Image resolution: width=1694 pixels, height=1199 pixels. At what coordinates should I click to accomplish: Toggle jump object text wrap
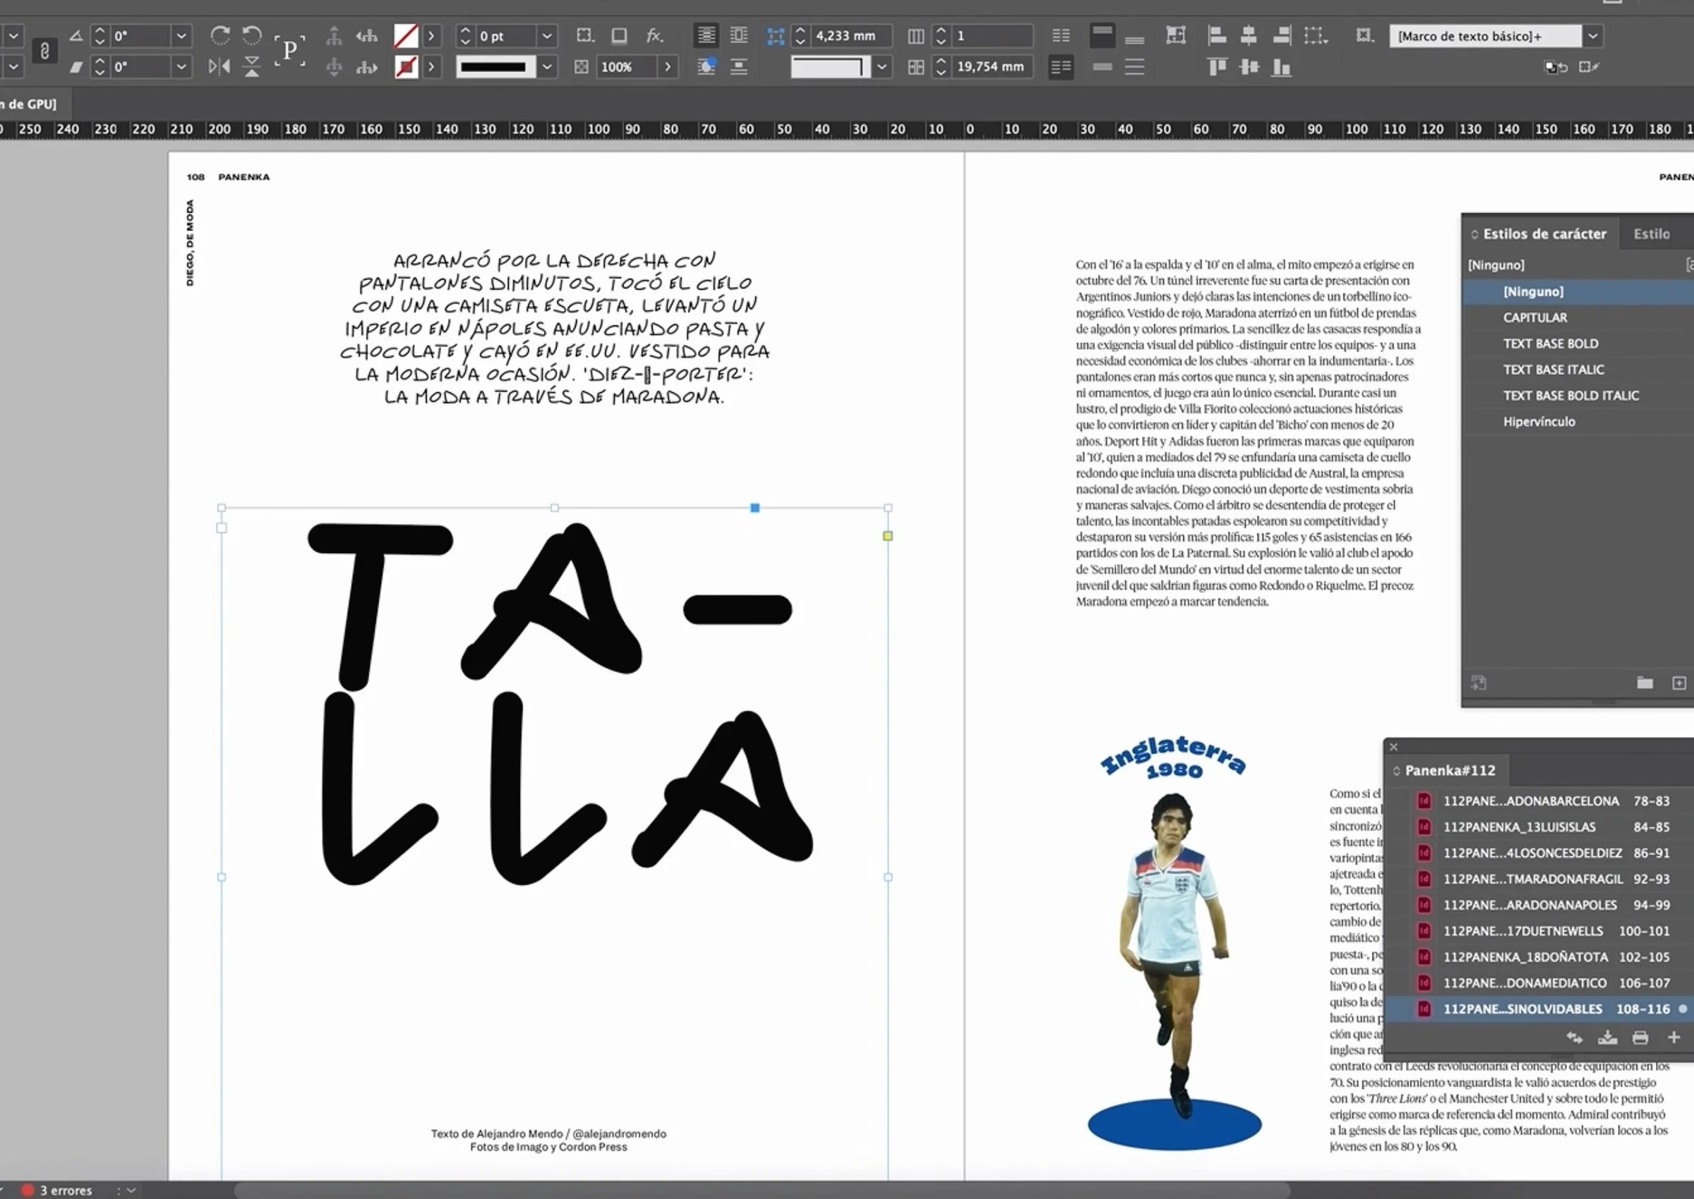tap(739, 67)
